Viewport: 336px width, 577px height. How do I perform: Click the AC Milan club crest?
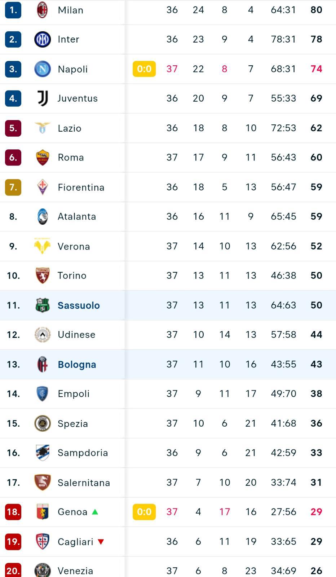43,10
